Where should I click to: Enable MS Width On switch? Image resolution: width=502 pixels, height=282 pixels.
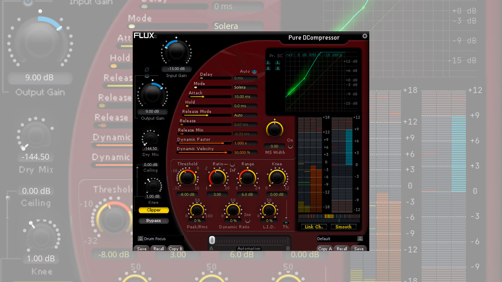click(290, 146)
